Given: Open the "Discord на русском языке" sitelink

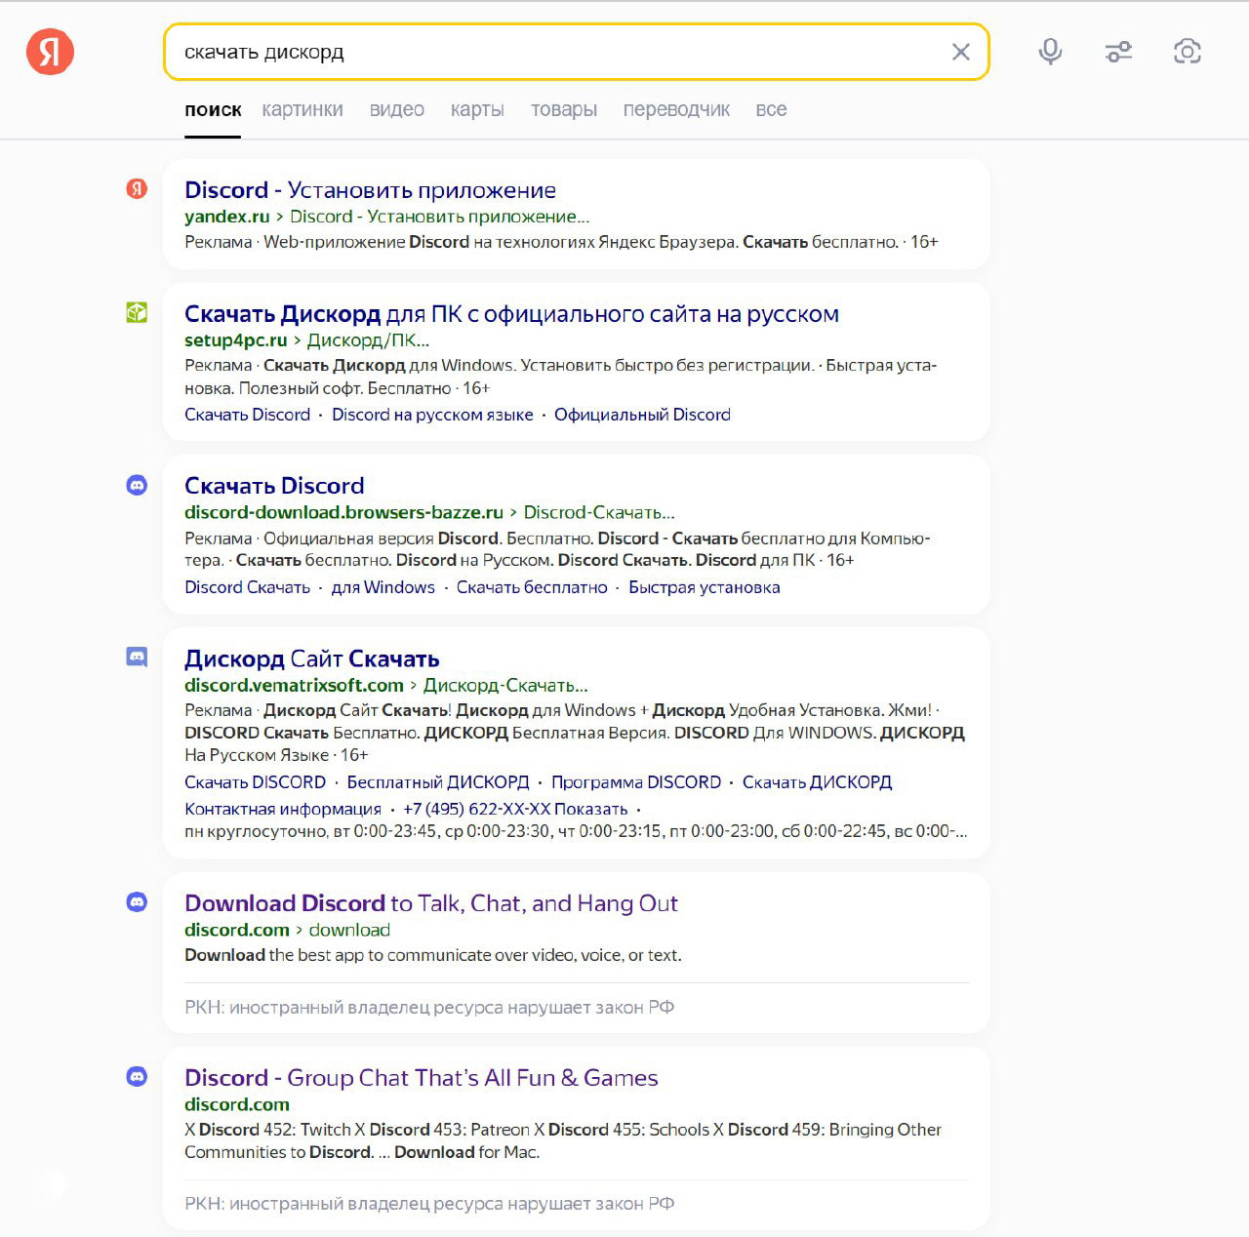Looking at the screenshot, I should pyautogui.click(x=432, y=415).
